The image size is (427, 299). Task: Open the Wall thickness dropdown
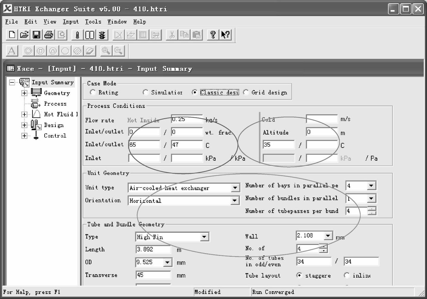pyautogui.click(x=328, y=236)
